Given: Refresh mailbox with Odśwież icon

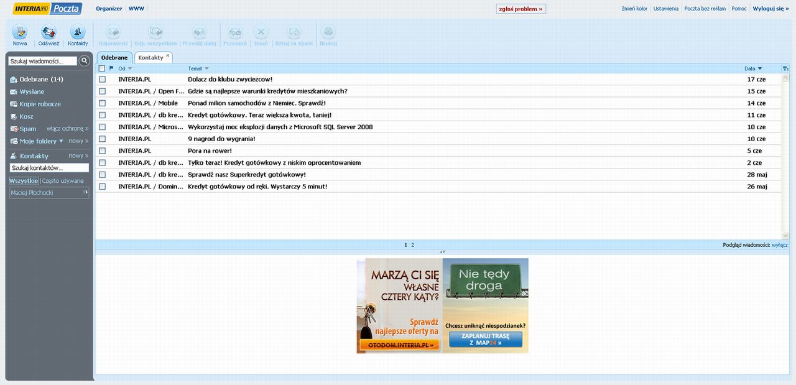Looking at the screenshot, I should [49, 35].
